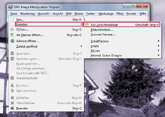Choose Als Ebenen öffnen

click(x=46, y=35)
